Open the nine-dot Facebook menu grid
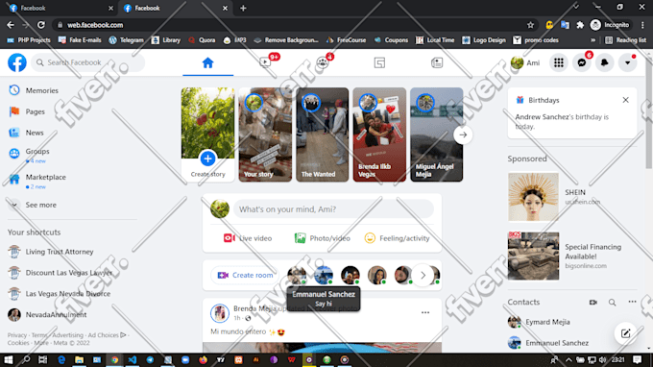This screenshot has height=367, width=653. click(x=559, y=62)
